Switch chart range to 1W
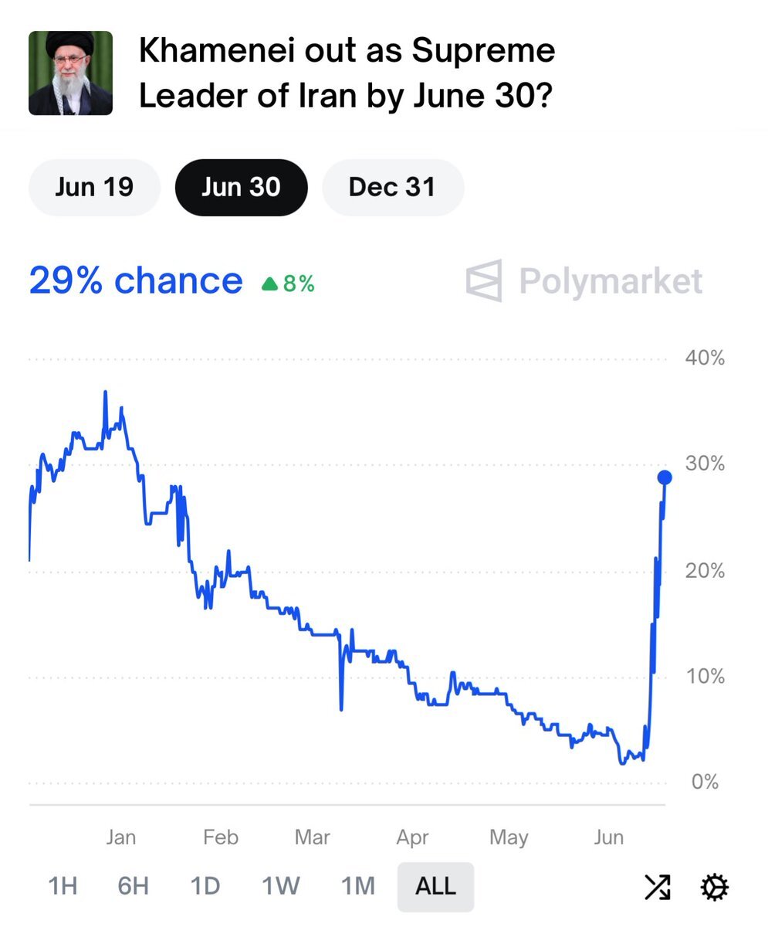The width and height of the screenshot is (768, 927). (280, 886)
